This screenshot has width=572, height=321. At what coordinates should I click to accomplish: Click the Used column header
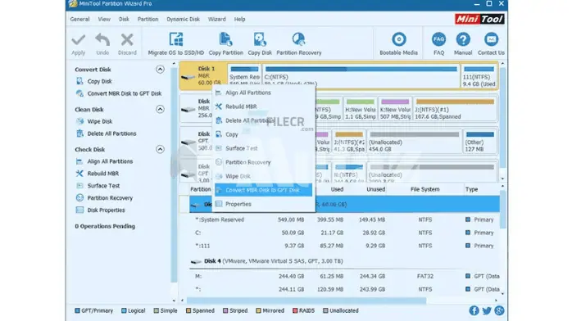pos(337,189)
